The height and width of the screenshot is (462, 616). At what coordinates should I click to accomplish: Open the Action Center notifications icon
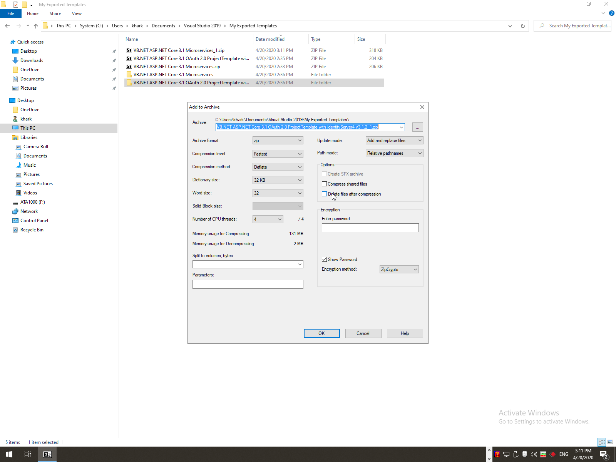pyautogui.click(x=604, y=455)
